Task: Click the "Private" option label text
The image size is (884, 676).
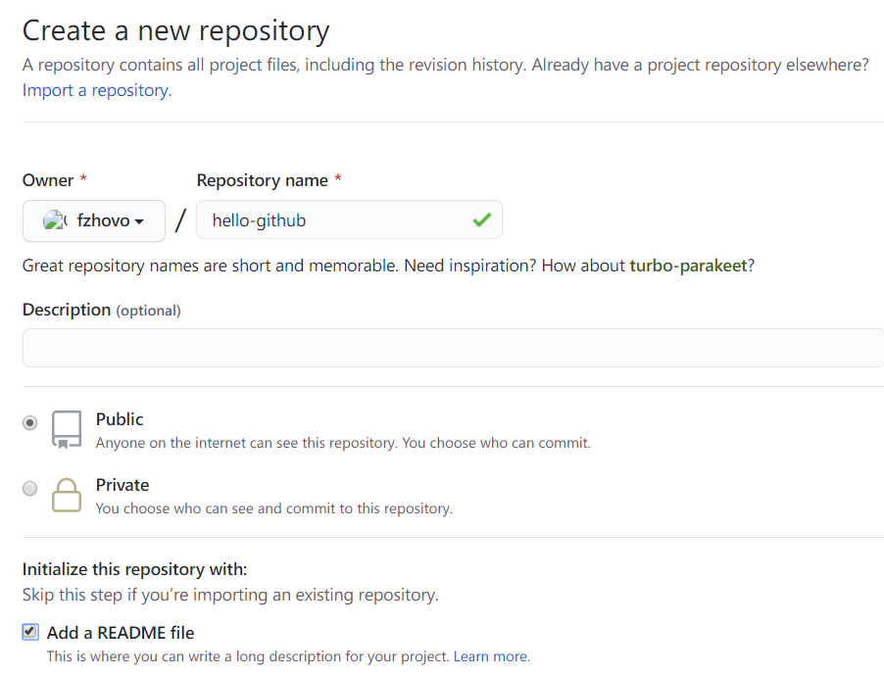Action: point(123,485)
